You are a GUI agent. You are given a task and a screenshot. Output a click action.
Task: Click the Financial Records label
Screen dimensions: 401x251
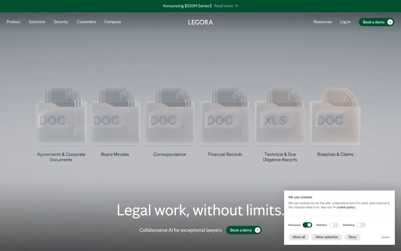coord(225,154)
